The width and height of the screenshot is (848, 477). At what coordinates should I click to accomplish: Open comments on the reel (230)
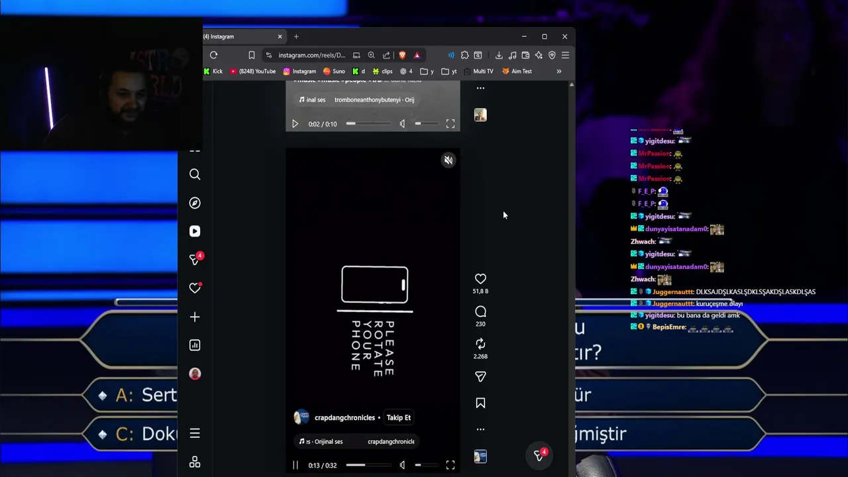tap(480, 311)
